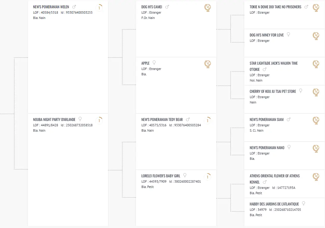Click the globe icon on ATHENS ORIENTAL FLOWER card

coord(316,177)
